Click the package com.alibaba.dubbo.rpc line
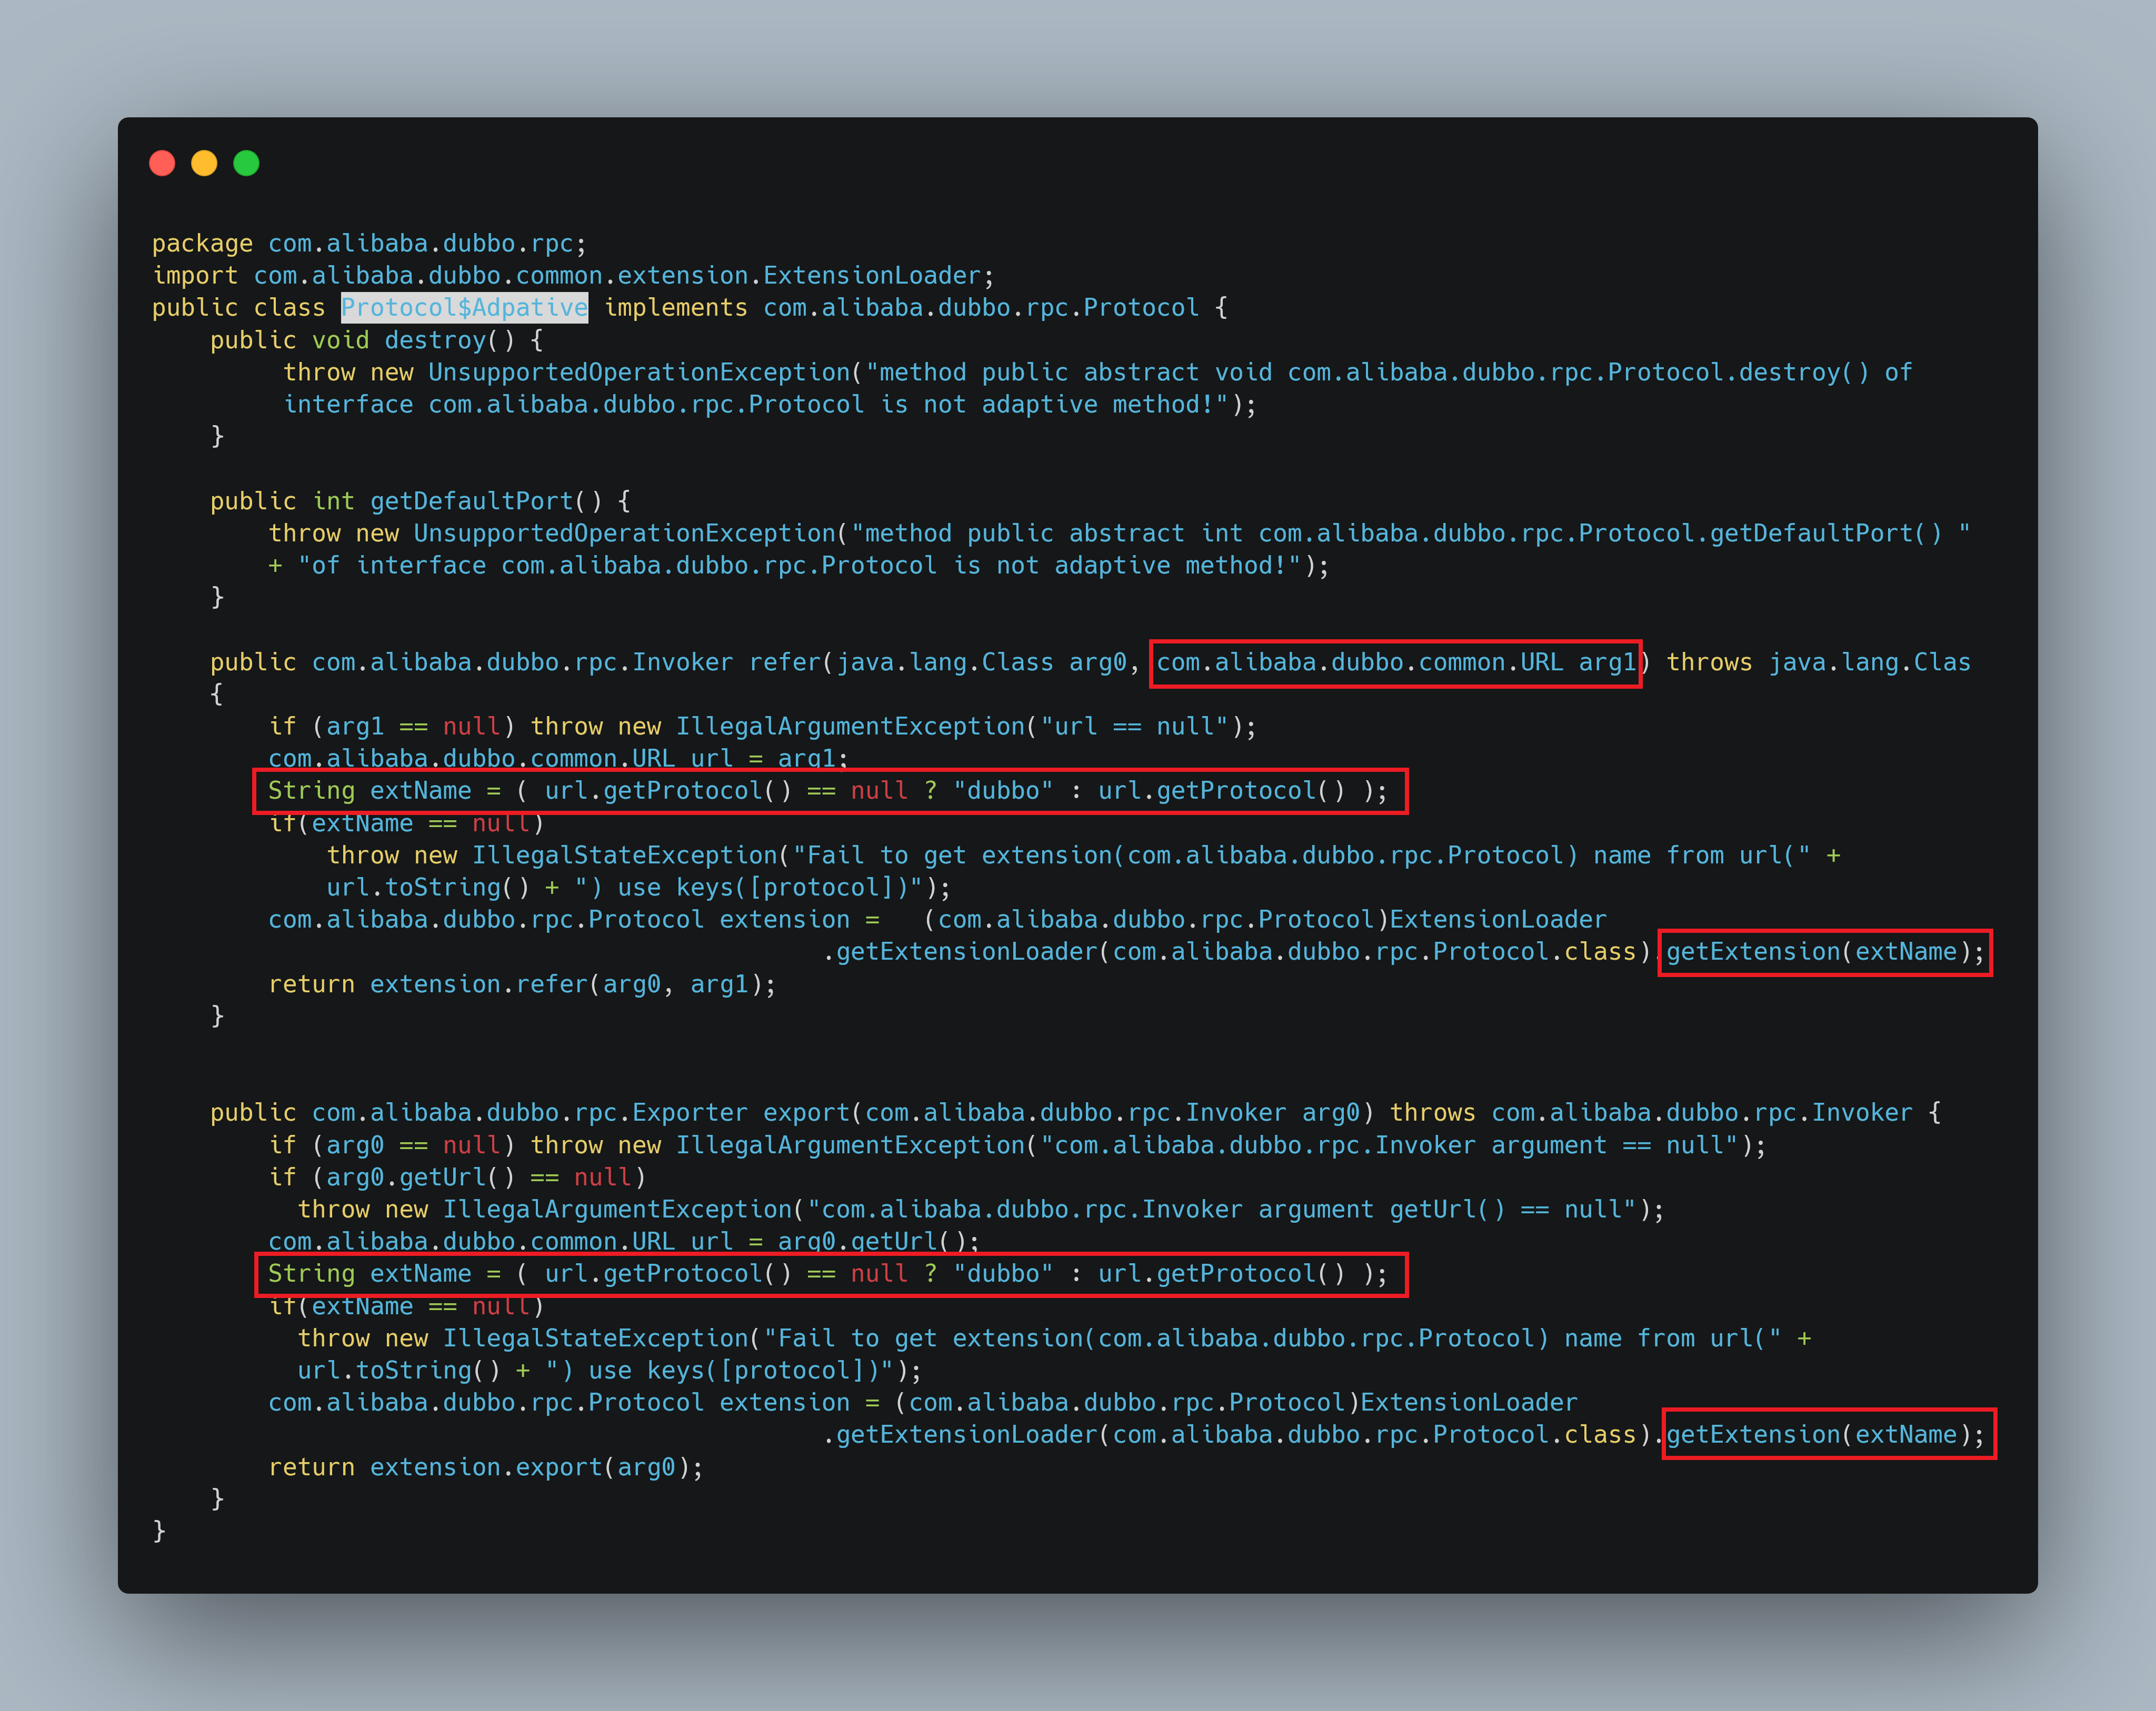 click(369, 244)
